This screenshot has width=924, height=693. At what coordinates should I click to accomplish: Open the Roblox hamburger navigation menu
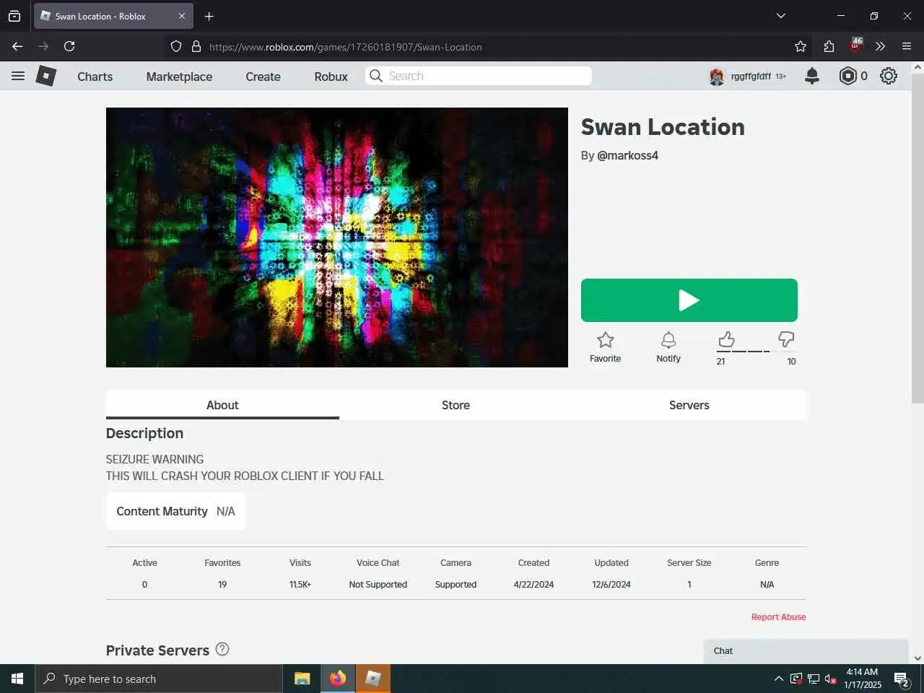[18, 76]
